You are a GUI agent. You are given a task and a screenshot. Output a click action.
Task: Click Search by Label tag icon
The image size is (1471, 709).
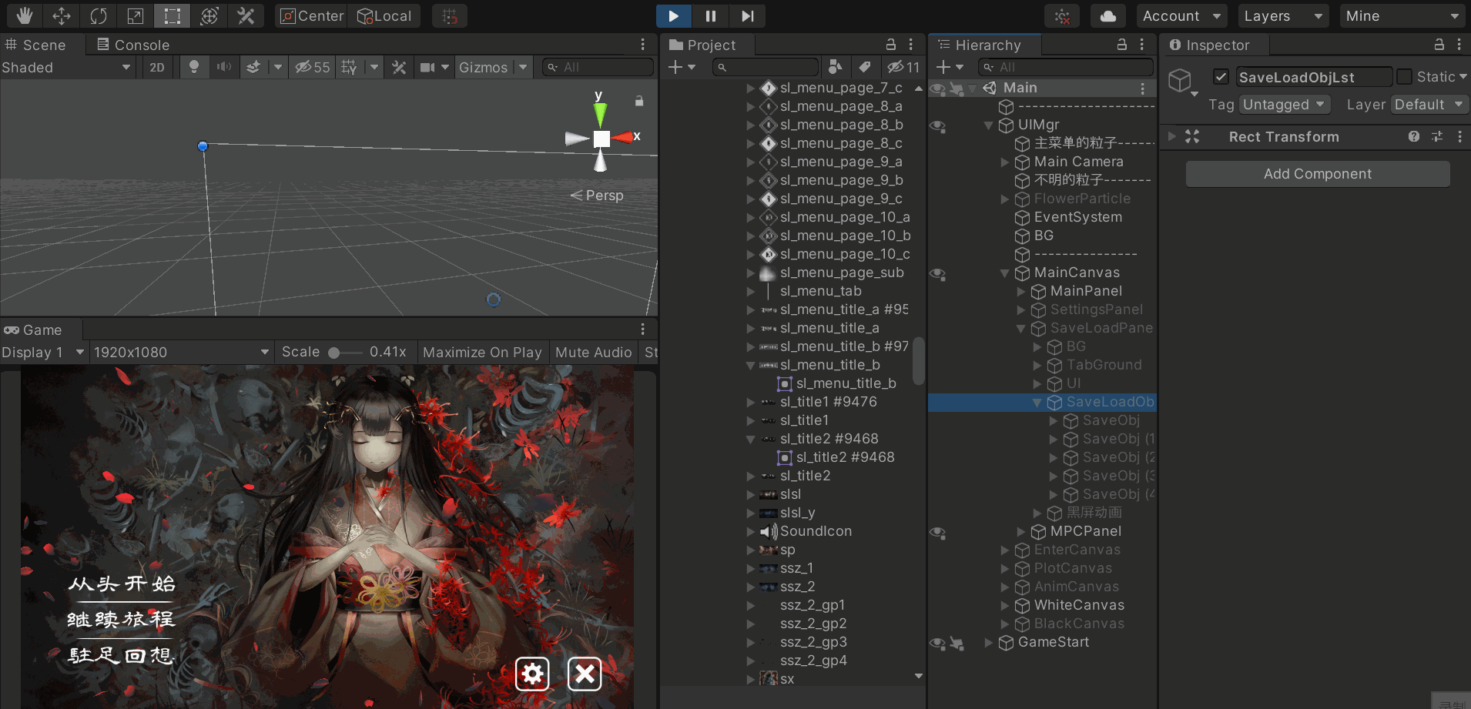pos(865,67)
